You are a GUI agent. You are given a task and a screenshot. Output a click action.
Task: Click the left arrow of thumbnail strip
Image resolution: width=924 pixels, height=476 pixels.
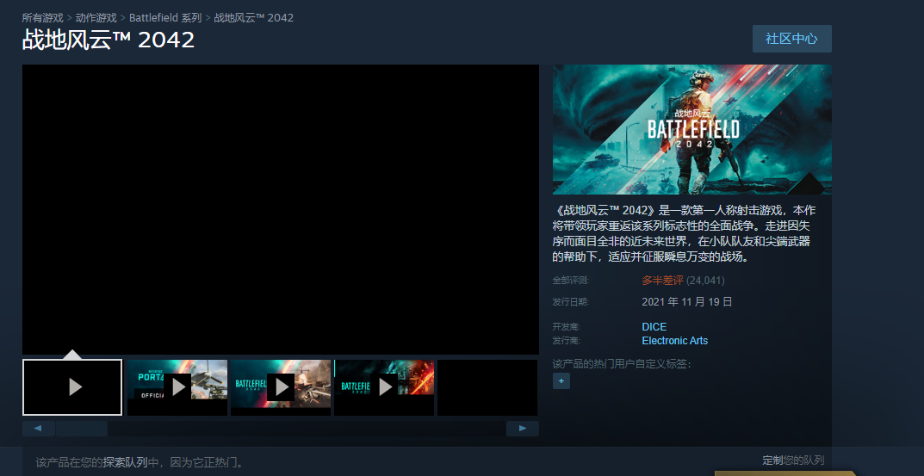(x=38, y=429)
